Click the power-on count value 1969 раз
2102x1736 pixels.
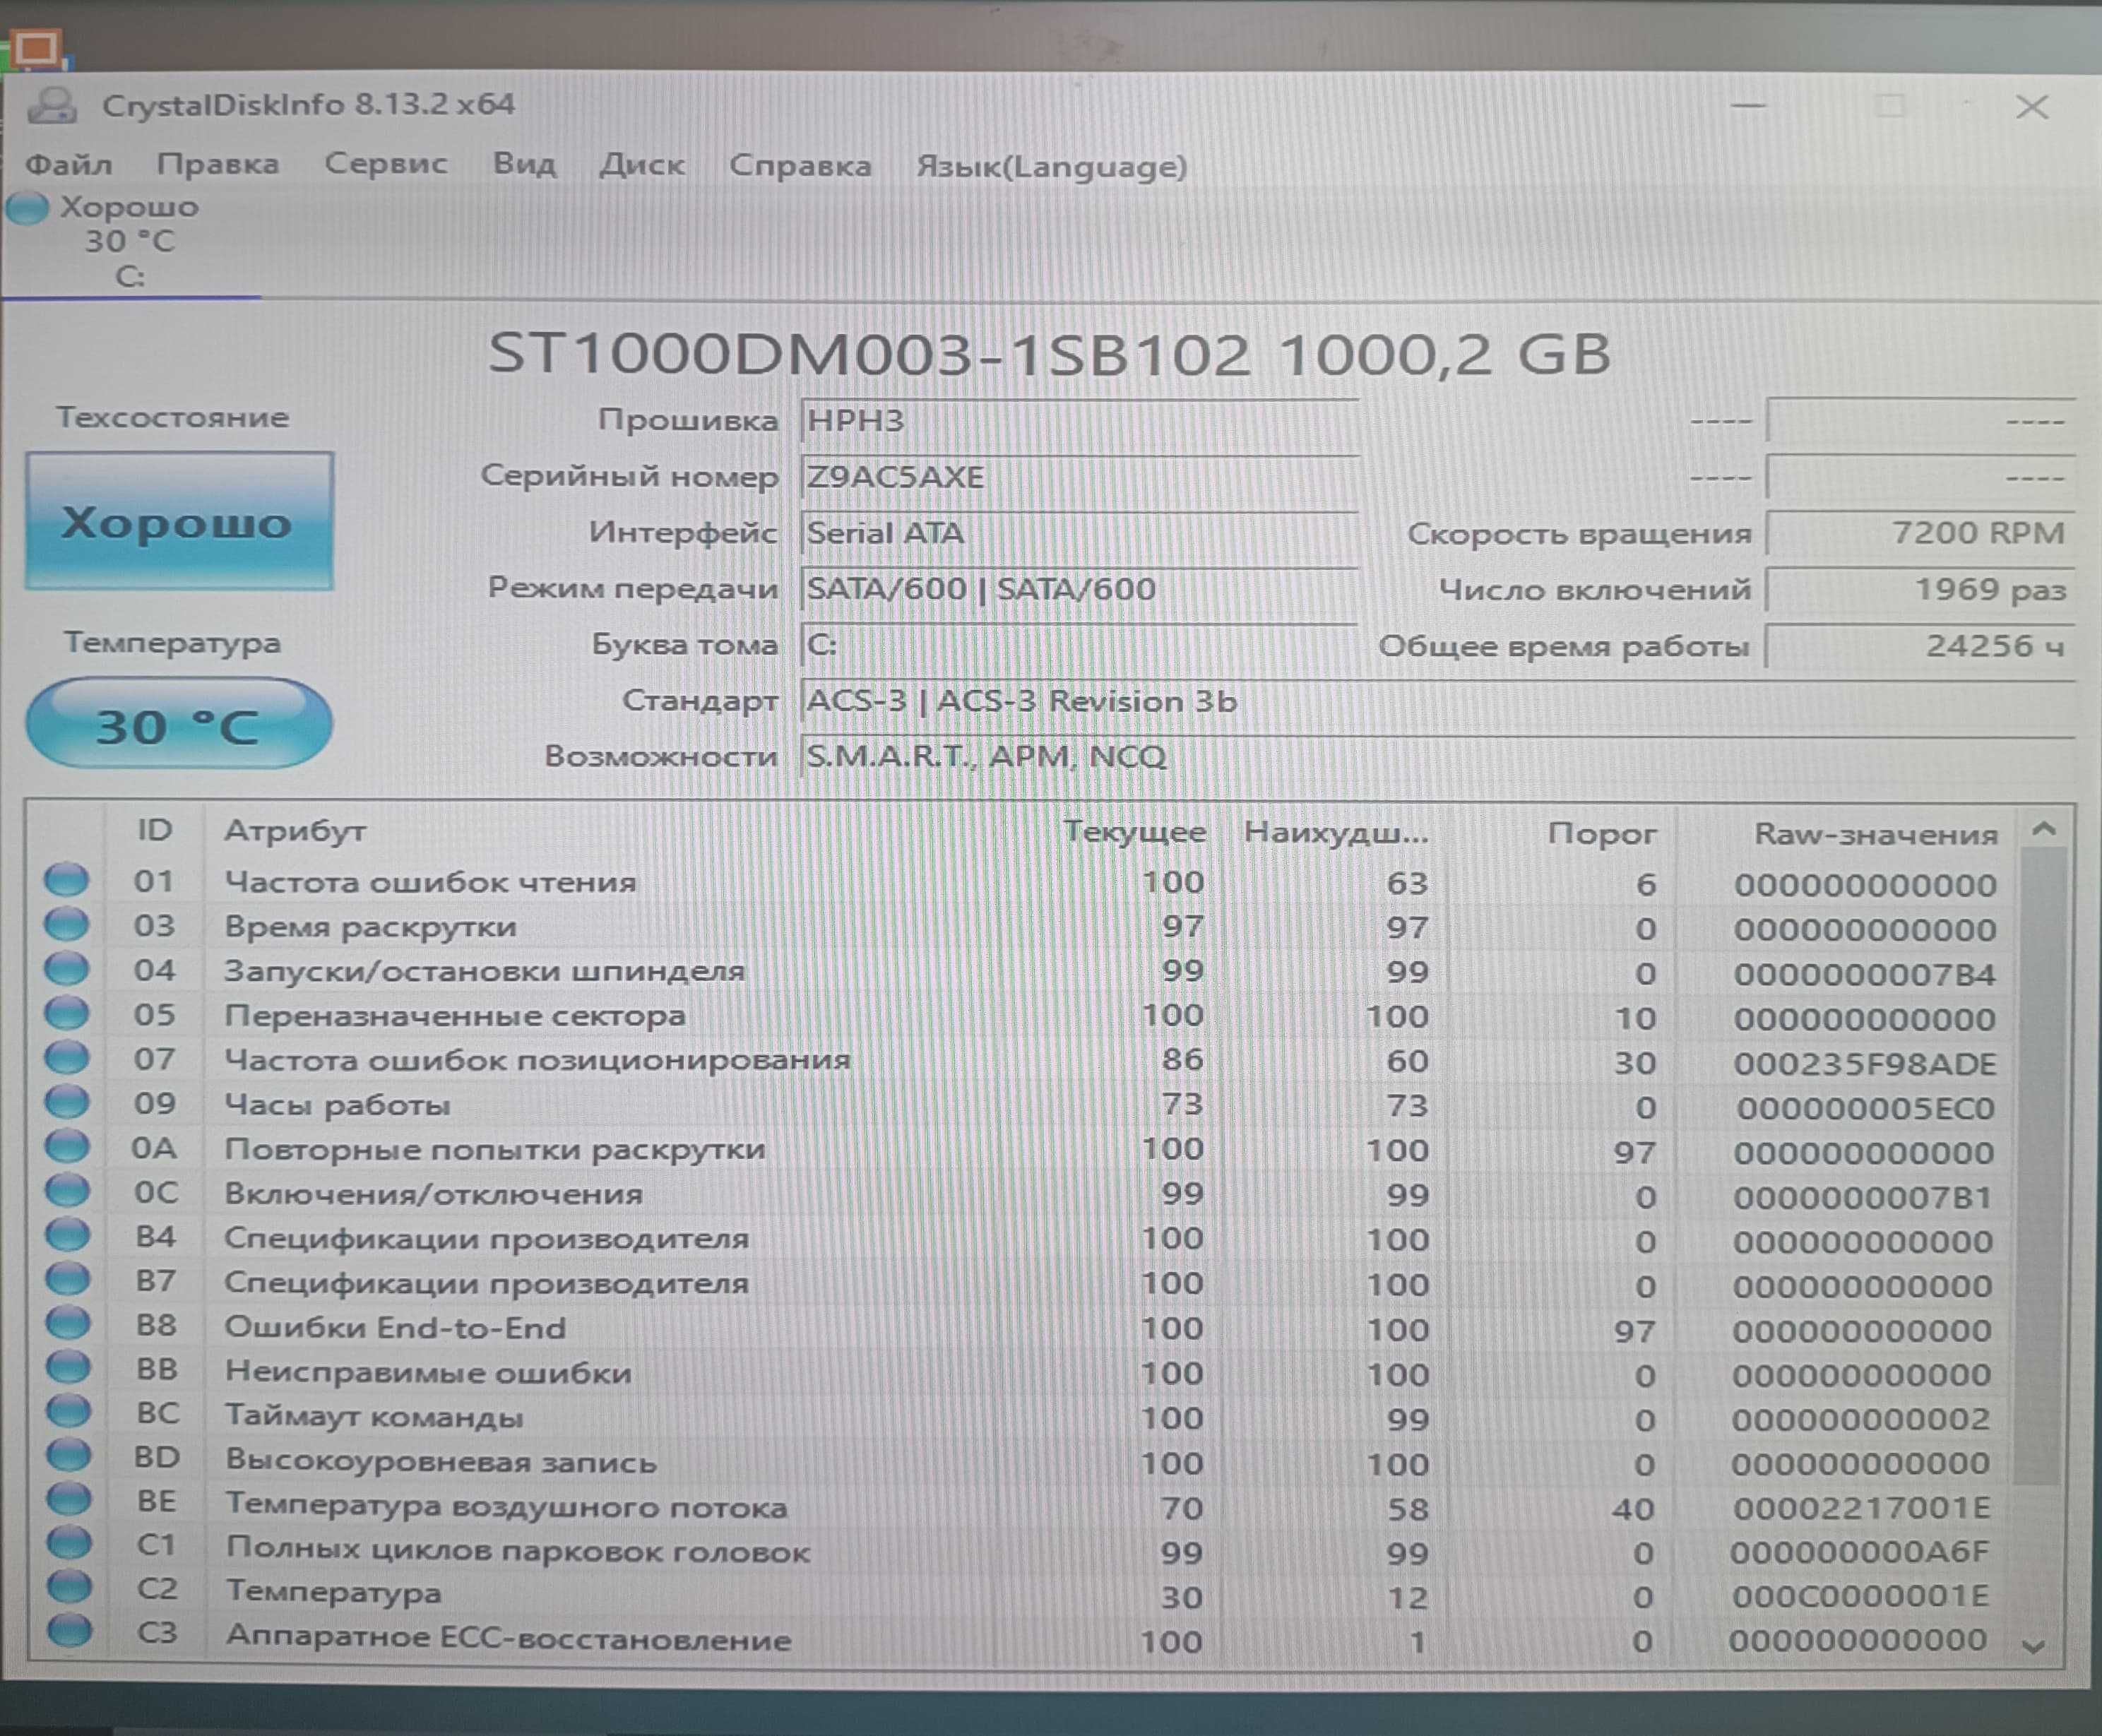pyautogui.click(x=1920, y=590)
